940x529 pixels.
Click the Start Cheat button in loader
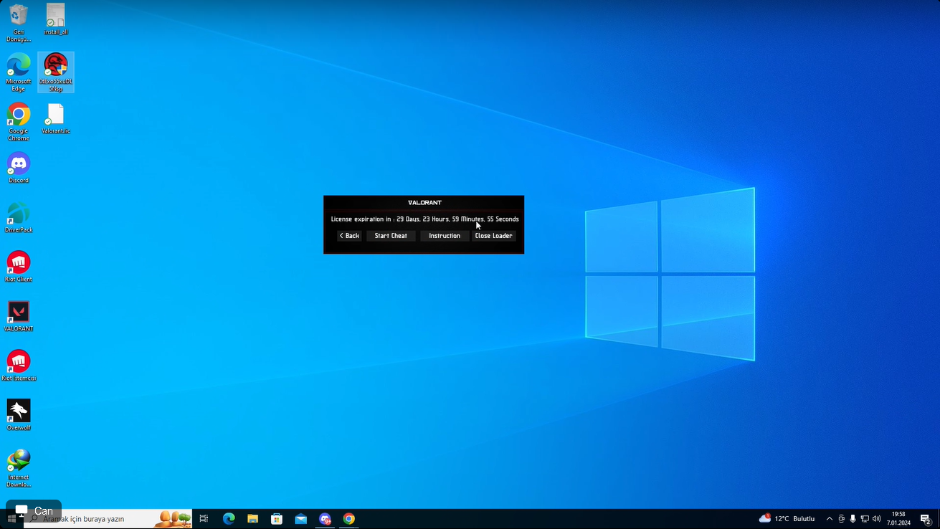tap(391, 236)
